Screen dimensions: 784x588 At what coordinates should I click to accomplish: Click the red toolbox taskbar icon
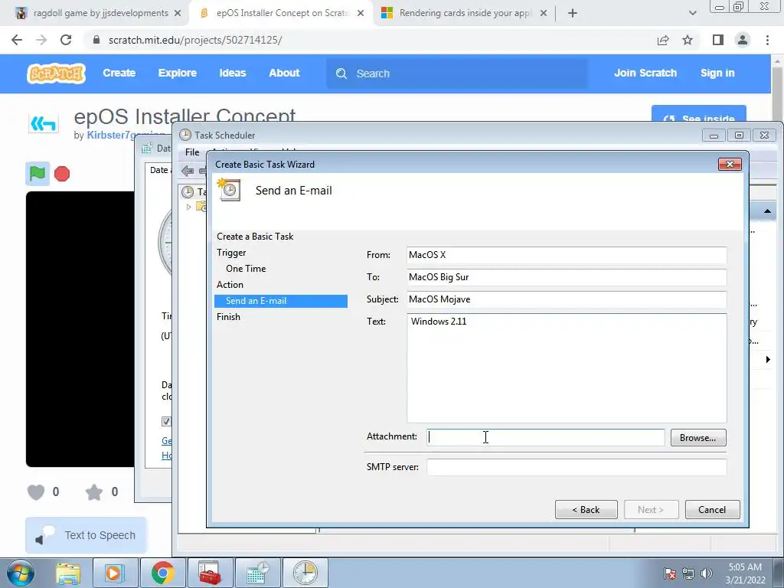[210, 573]
